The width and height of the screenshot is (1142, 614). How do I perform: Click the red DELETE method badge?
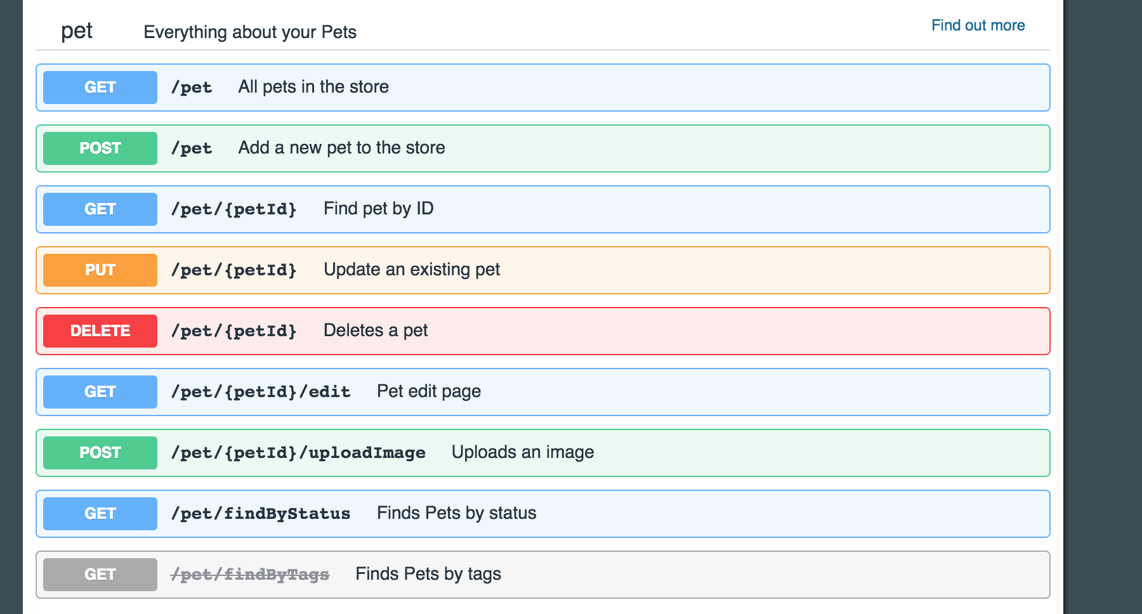point(100,331)
